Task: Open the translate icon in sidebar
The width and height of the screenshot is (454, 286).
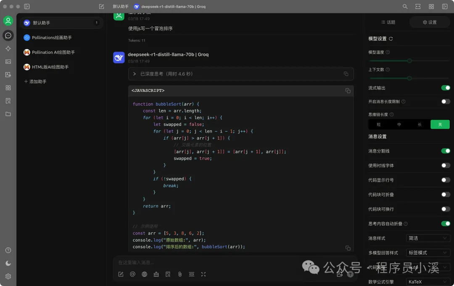Action: [x=8, y=75]
